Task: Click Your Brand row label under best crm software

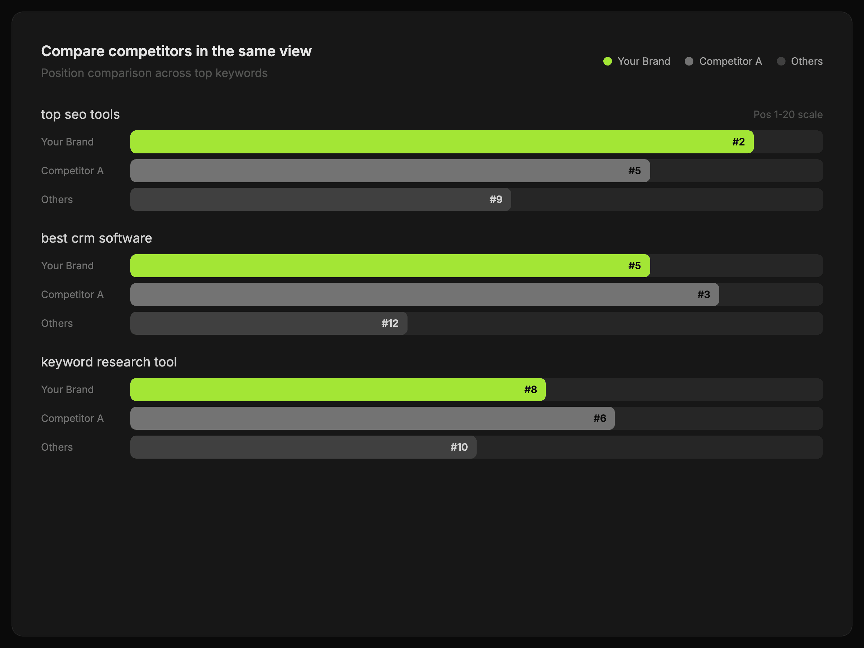Action: 67,266
